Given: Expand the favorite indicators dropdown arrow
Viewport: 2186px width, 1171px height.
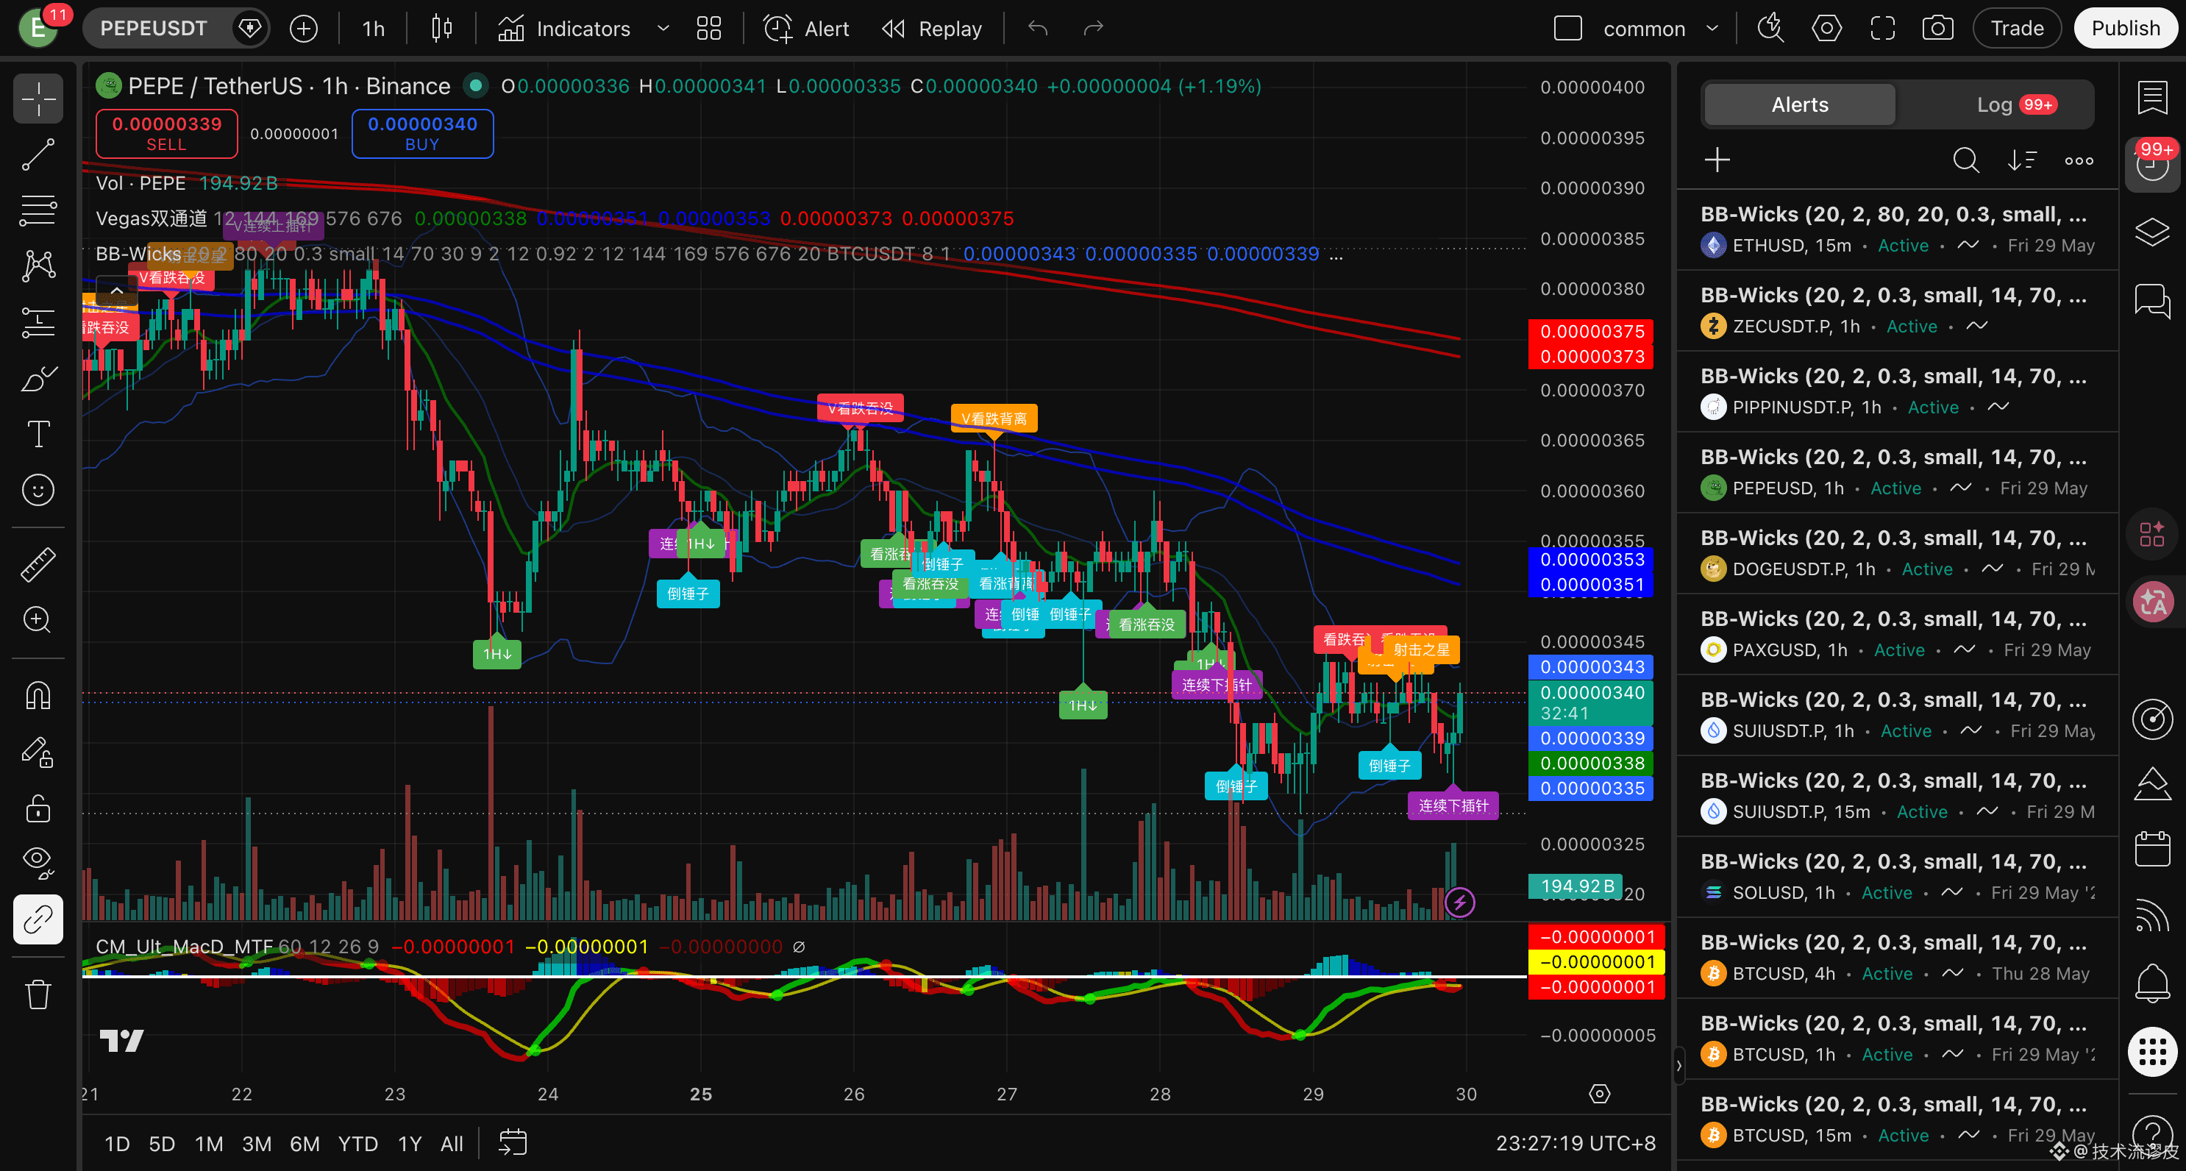Looking at the screenshot, I should pyautogui.click(x=663, y=29).
